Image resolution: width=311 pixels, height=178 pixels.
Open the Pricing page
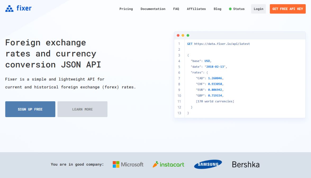(126, 9)
